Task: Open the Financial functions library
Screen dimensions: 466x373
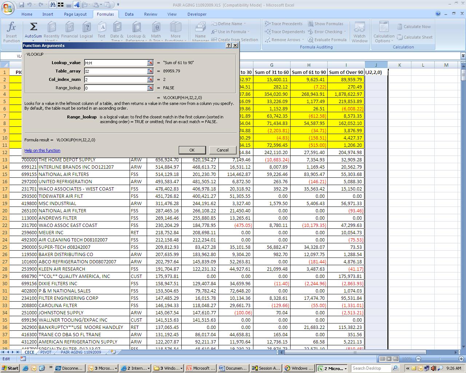Action: (70, 29)
